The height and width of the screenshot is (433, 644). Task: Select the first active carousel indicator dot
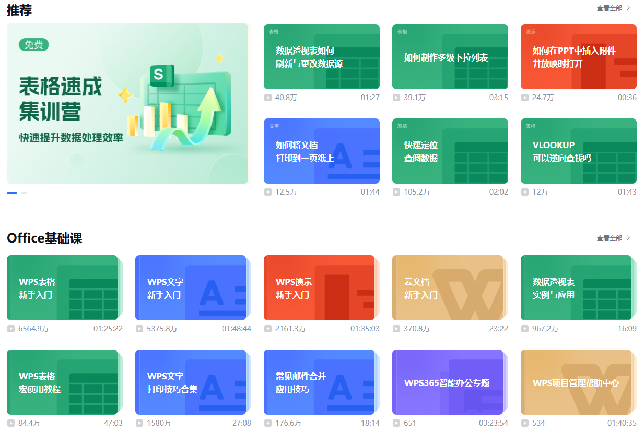pos(12,193)
